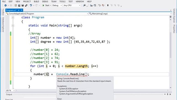177x100 pixels.
Task: Click the toggle bookmark icon
Action: (x=108, y=5)
